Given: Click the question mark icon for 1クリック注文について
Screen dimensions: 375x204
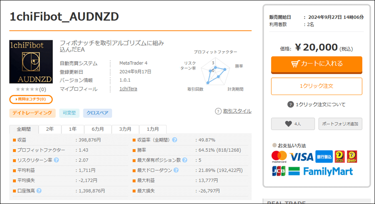Looking at the screenshot, I should point(290,104).
